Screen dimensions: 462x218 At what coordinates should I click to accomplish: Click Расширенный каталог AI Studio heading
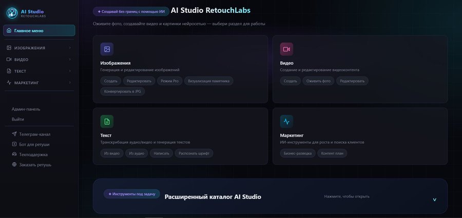[213, 197]
